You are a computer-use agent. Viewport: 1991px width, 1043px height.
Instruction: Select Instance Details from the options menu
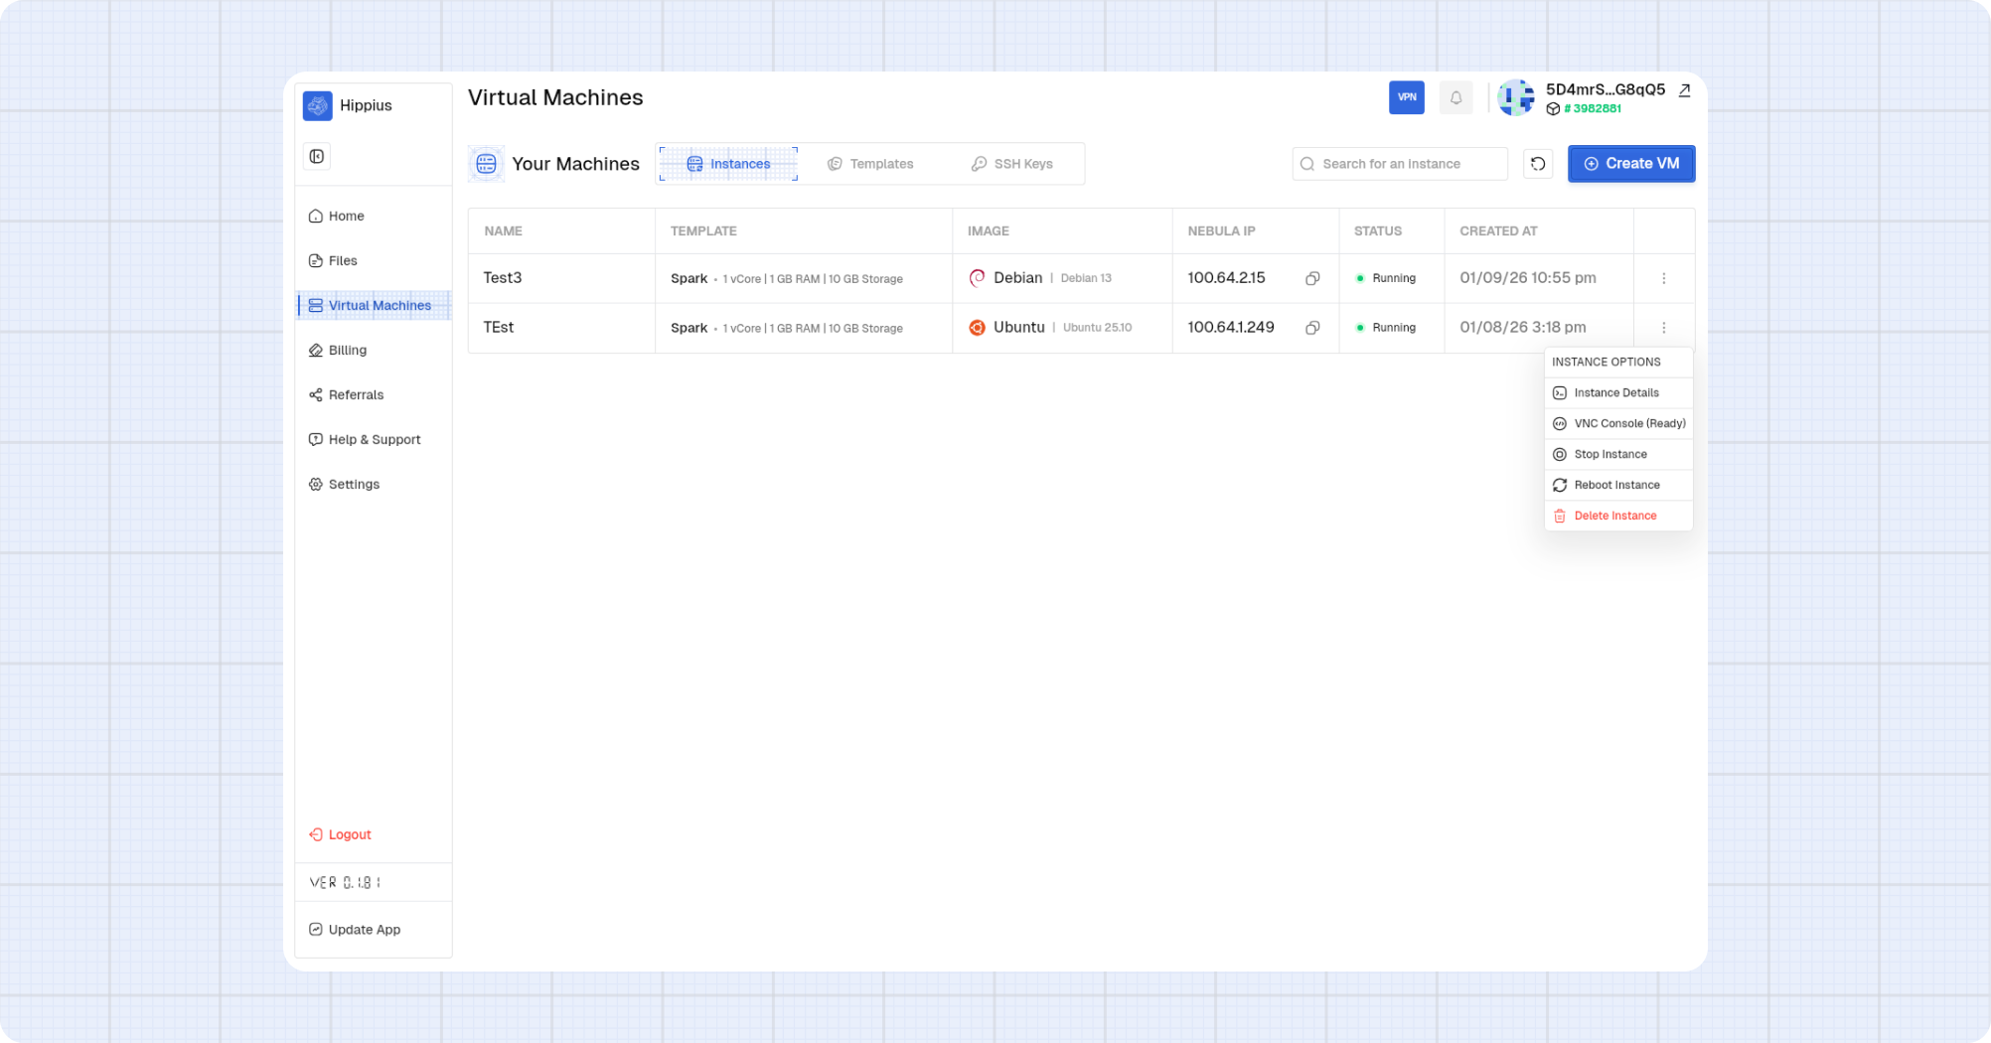point(1616,392)
